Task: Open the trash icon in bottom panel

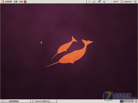Action: pyautogui.click(x=136, y=101)
